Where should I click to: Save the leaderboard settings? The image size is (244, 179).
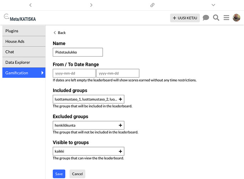click(x=59, y=174)
